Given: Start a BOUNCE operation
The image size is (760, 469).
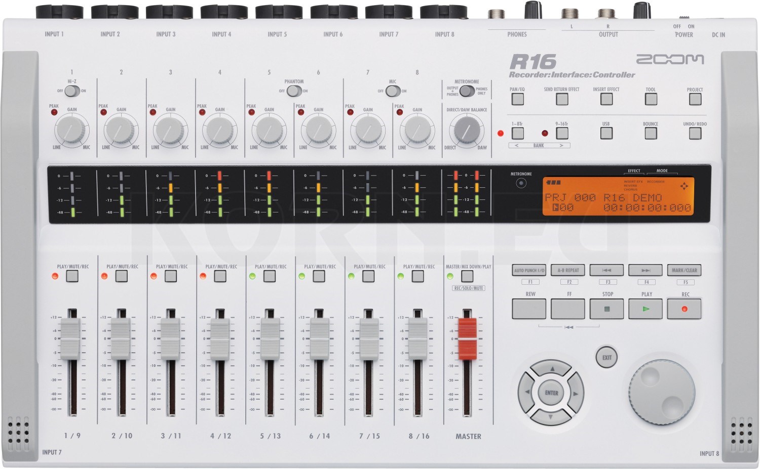Looking at the screenshot, I should coord(651,133).
